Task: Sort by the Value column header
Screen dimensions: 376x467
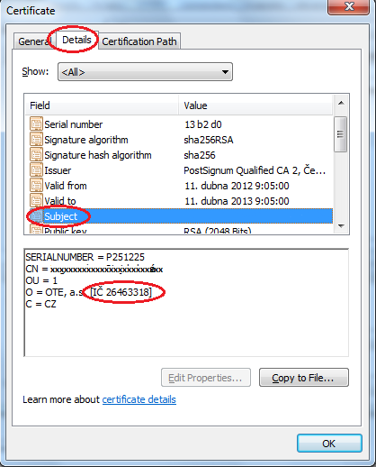Action: pyautogui.click(x=255, y=105)
